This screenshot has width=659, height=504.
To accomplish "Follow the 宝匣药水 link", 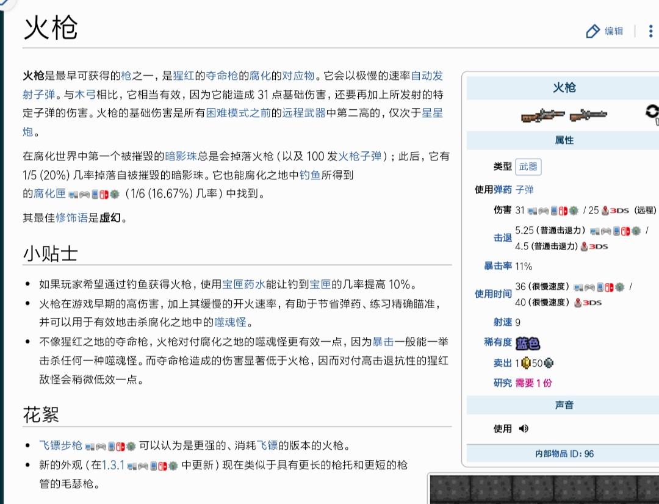I will (x=243, y=284).
